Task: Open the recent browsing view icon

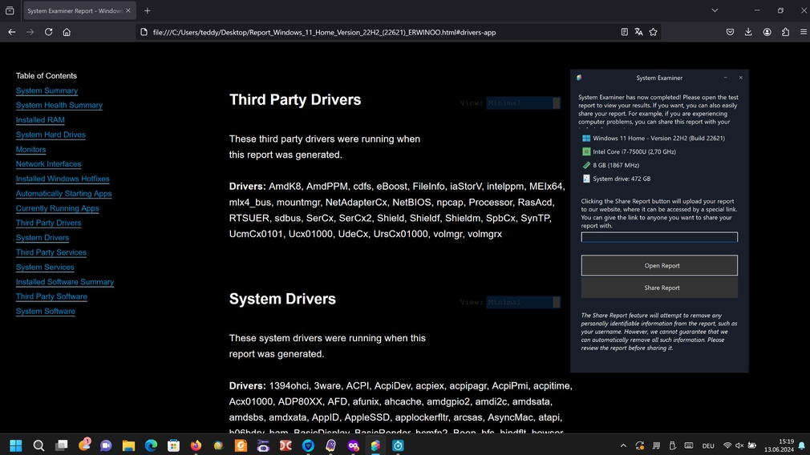Action: click(10, 10)
